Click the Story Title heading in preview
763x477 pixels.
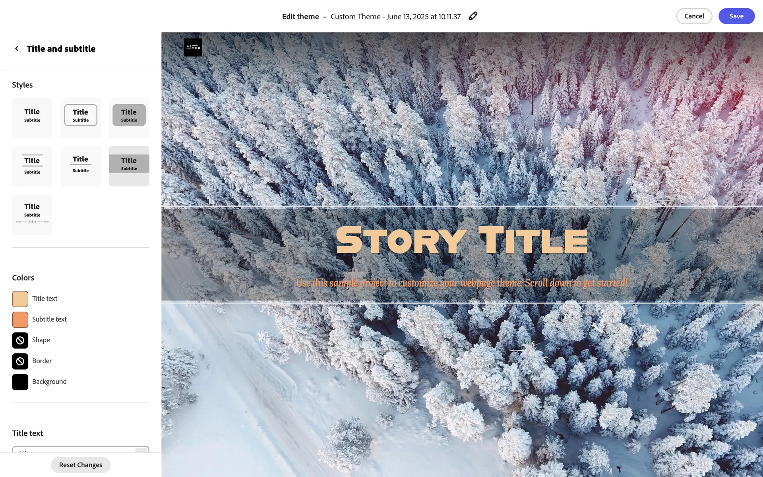pyautogui.click(x=462, y=240)
